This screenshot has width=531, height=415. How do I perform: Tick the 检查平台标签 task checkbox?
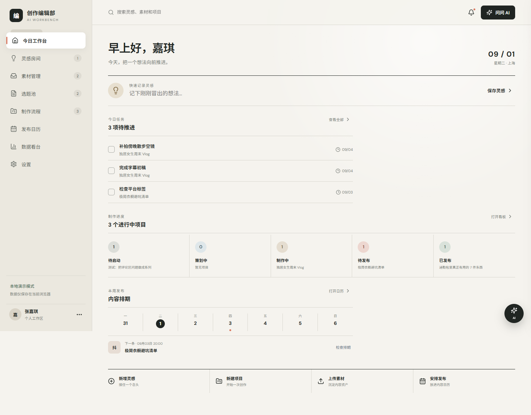111,192
